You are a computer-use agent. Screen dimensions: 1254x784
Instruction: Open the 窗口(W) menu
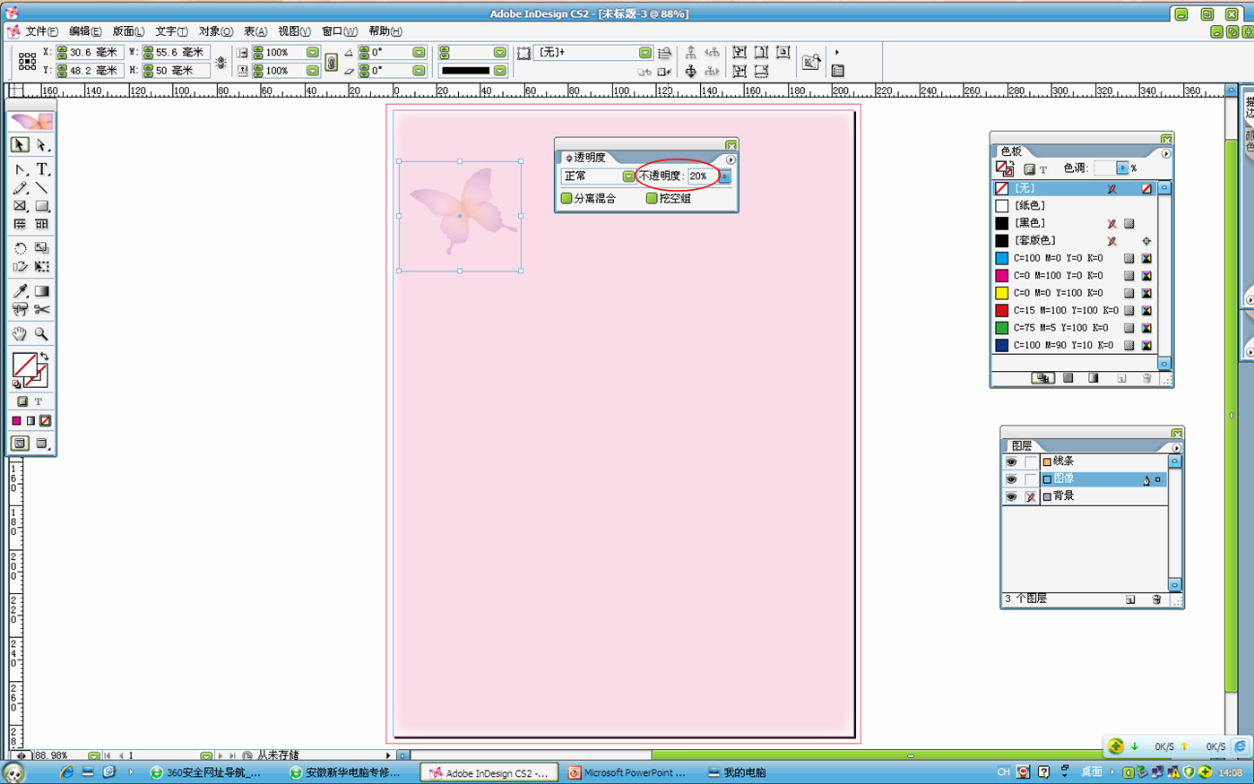click(x=339, y=31)
